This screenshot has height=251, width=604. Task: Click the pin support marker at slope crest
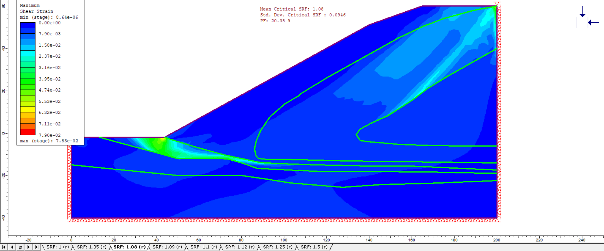(496, 4)
